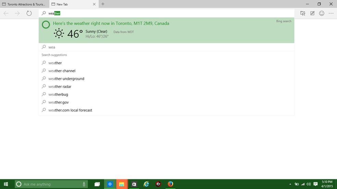Viewport: 337px width, 189px height.
Task: Open a new tab with the plus button
Action: [103, 4]
